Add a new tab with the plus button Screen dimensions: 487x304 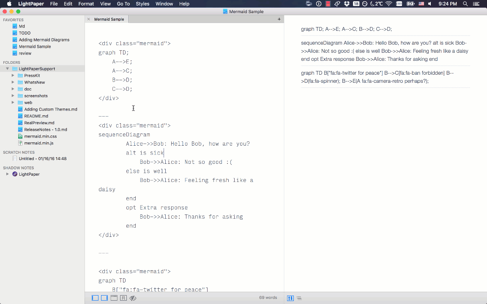pos(279,19)
